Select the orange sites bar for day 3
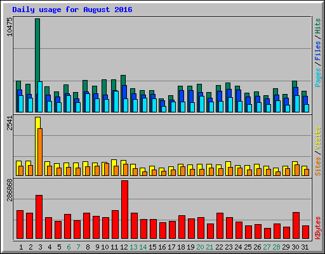The height and width of the screenshot is (254, 325). pos(40,152)
